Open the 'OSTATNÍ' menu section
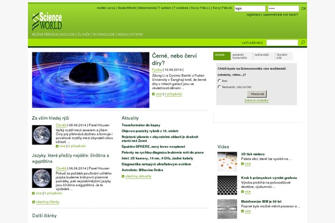The width and height of the screenshot is (335, 223). [x=136, y=35]
